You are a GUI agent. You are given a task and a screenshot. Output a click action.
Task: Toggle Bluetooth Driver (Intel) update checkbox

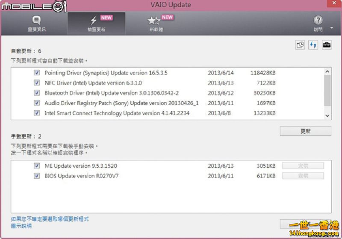[37, 93]
